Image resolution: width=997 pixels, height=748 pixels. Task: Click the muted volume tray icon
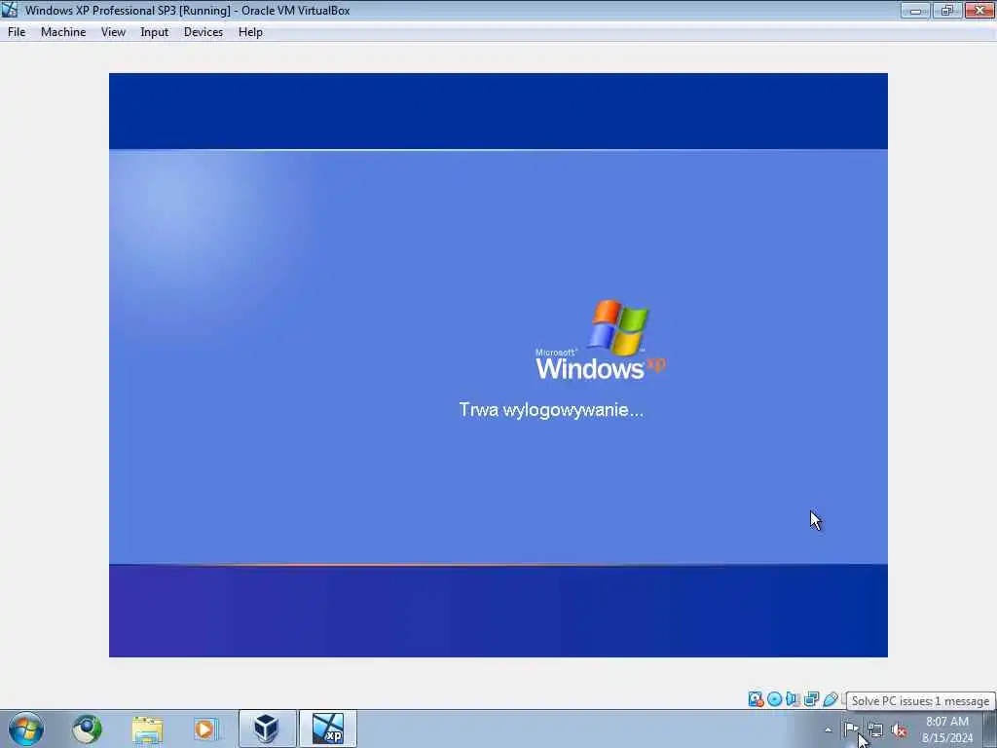coord(899,729)
